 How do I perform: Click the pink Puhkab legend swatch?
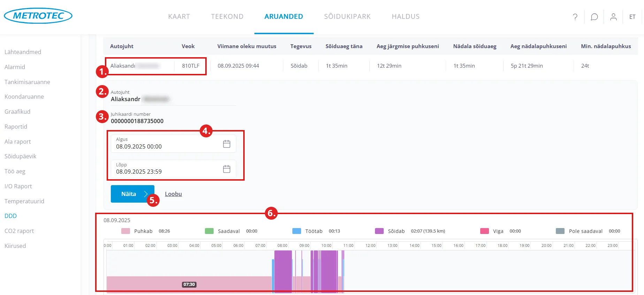[125, 231]
